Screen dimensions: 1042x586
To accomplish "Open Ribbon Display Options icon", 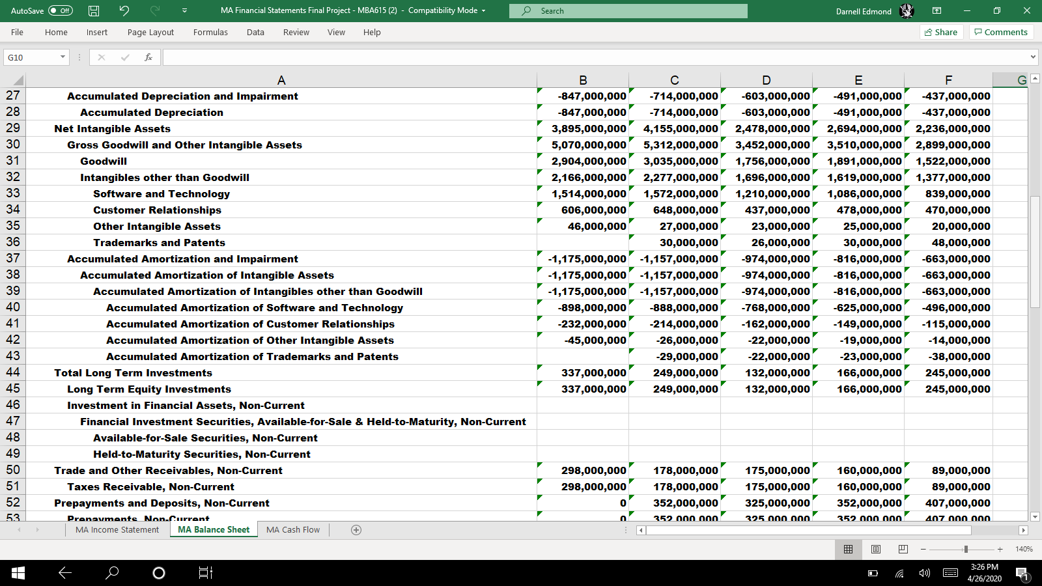I will coord(936,10).
